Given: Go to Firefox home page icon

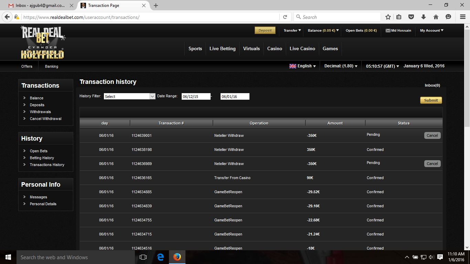Looking at the screenshot, I should tap(436, 17).
